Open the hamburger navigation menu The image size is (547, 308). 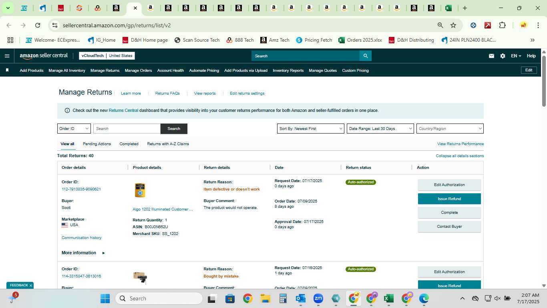click(7, 56)
